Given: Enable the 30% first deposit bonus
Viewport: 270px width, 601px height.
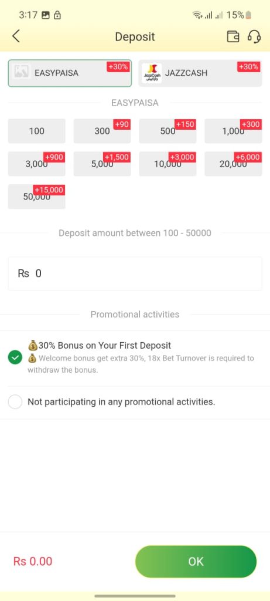Looking at the screenshot, I should (x=15, y=358).
